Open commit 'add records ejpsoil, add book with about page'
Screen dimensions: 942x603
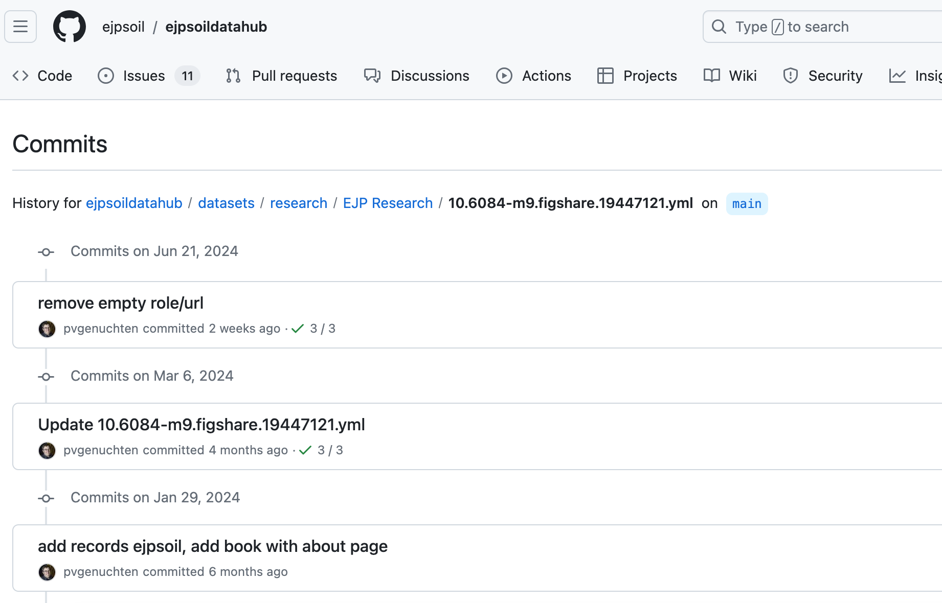(x=213, y=546)
